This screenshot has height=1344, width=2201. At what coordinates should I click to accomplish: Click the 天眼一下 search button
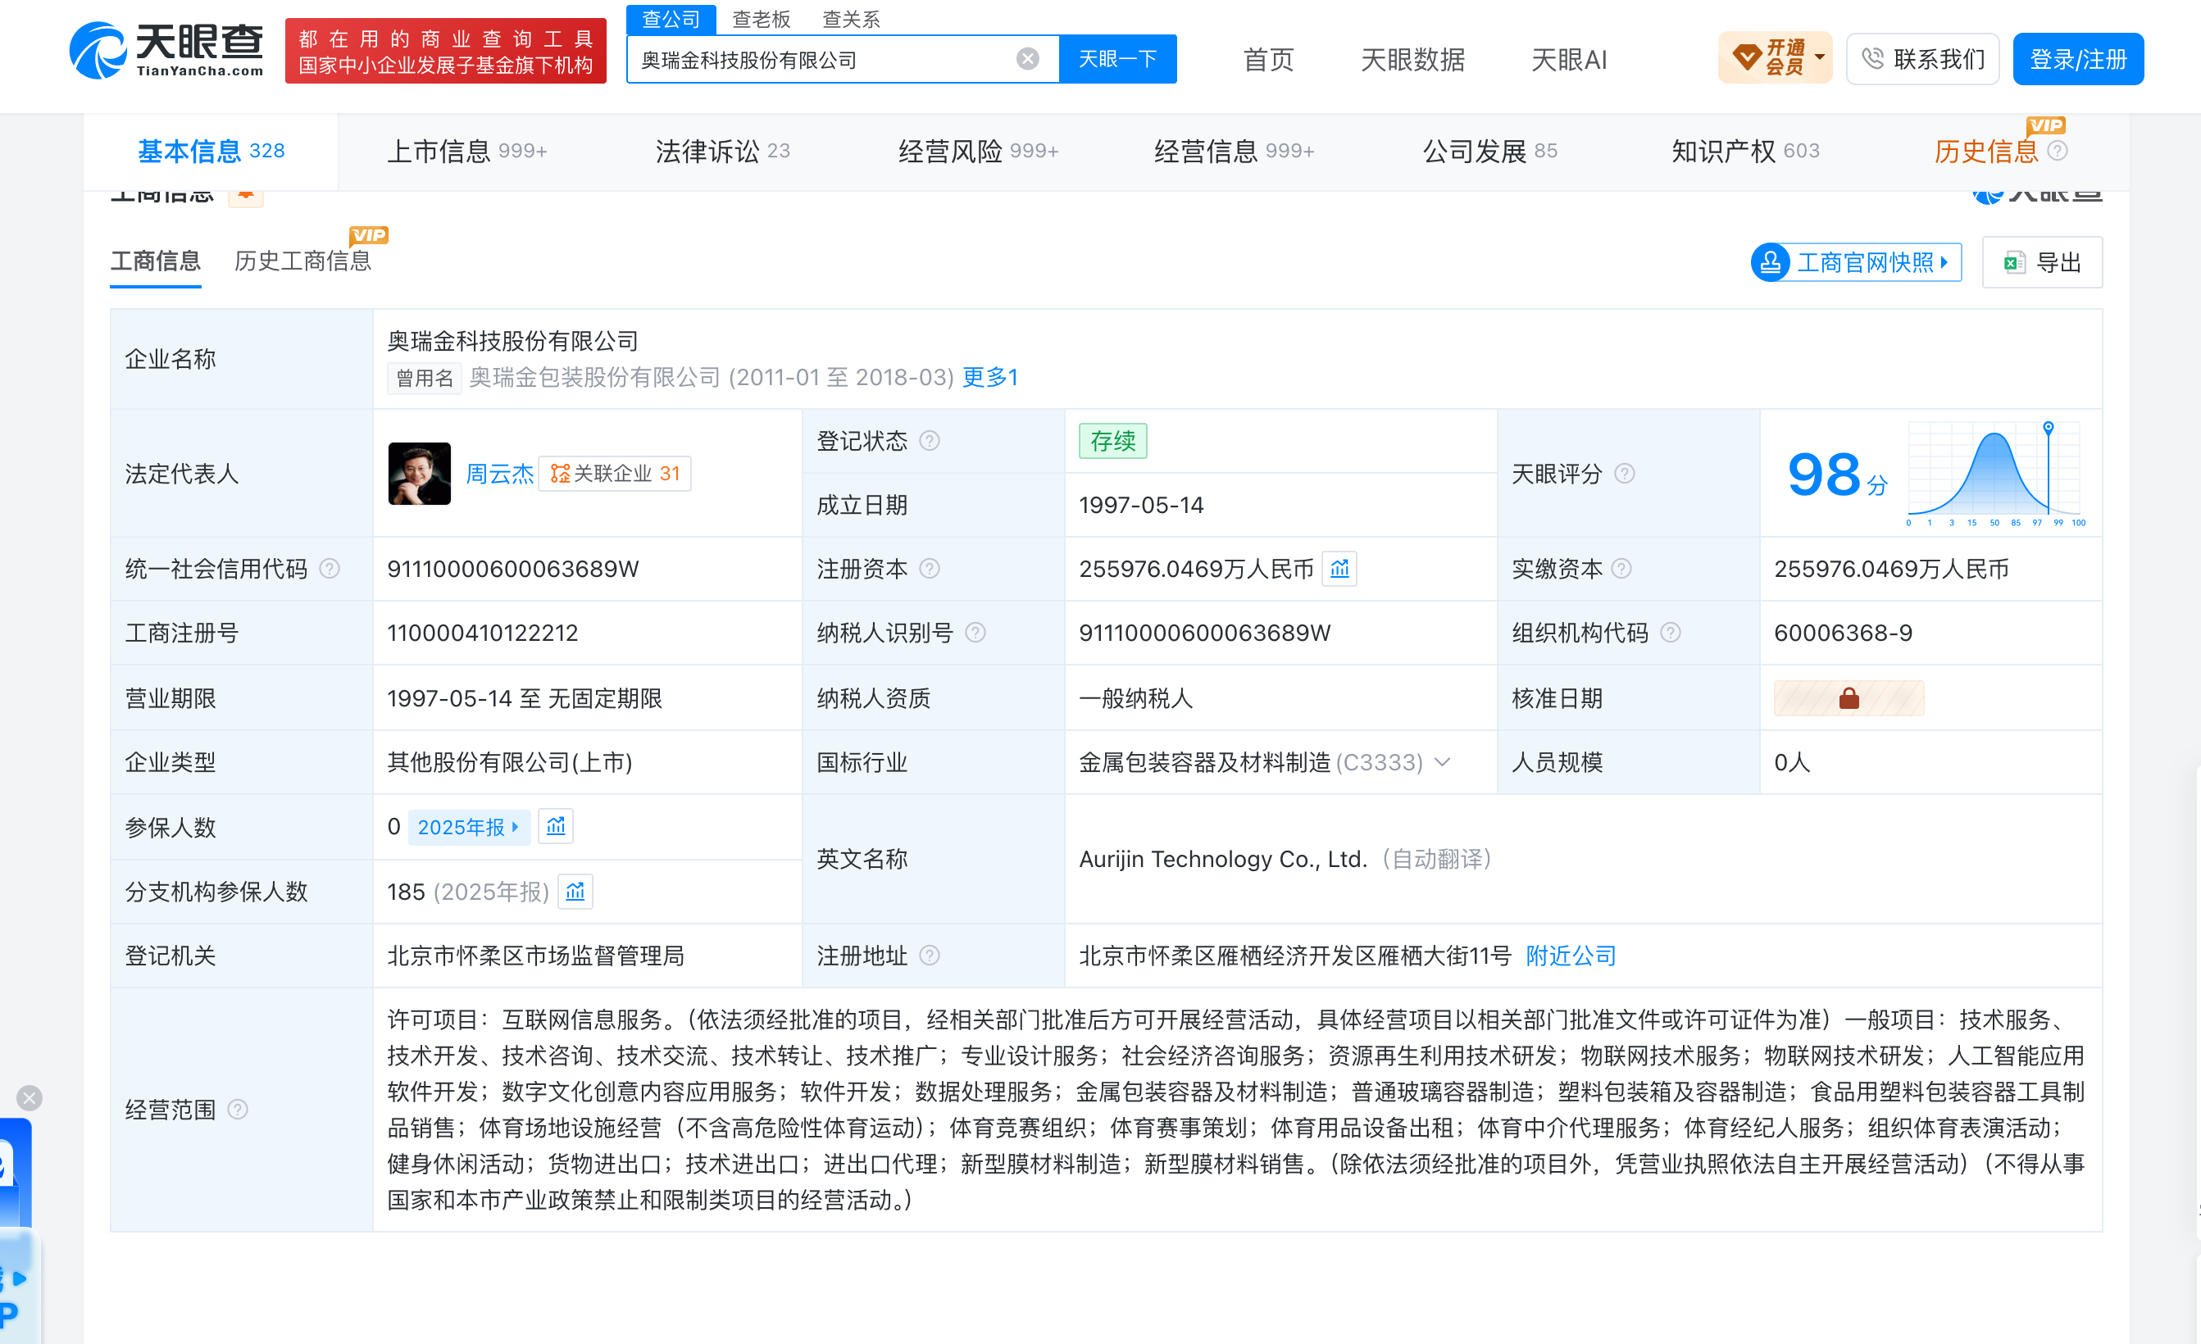tap(1117, 59)
